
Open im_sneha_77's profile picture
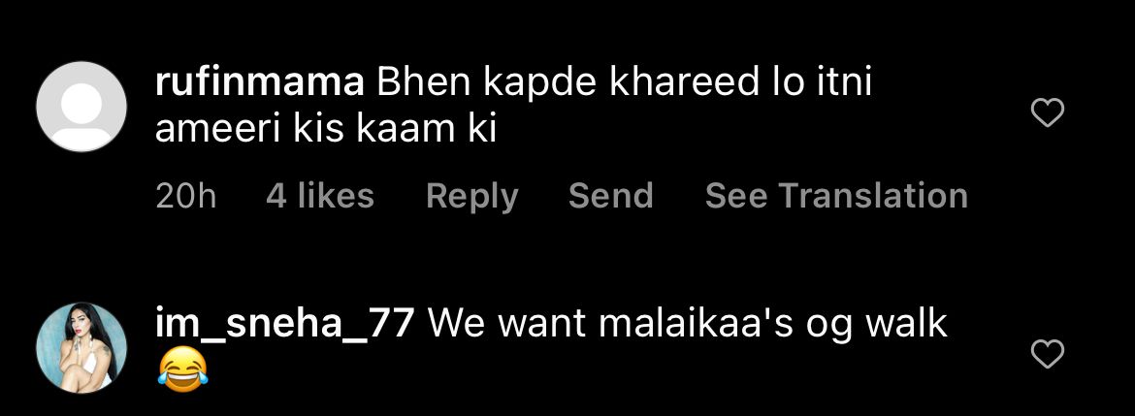coord(81,347)
